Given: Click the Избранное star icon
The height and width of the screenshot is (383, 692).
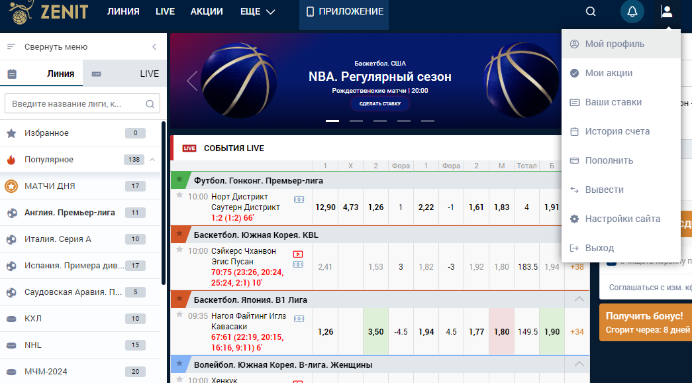Looking at the screenshot, I should pyautogui.click(x=11, y=133).
